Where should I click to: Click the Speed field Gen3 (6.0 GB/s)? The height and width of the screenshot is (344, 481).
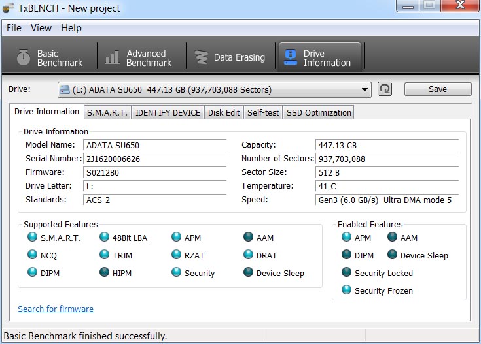point(387,200)
